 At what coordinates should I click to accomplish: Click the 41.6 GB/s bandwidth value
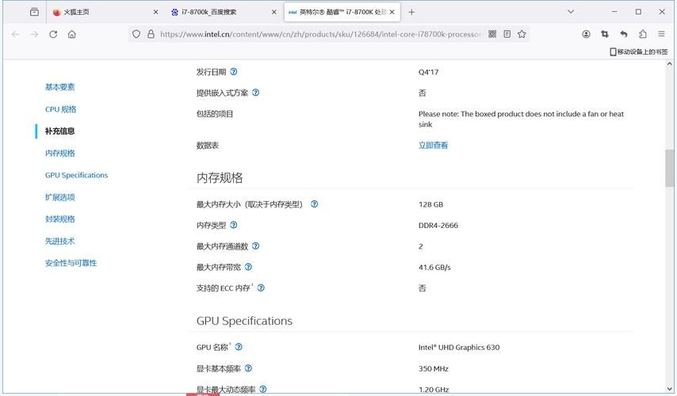pyautogui.click(x=434, y=268)
